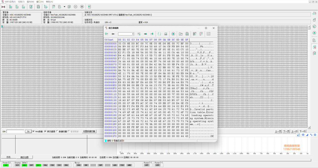318x168 pixels.
Task: Click the circular pause icon in main toolbar
Action: point(75,7)
